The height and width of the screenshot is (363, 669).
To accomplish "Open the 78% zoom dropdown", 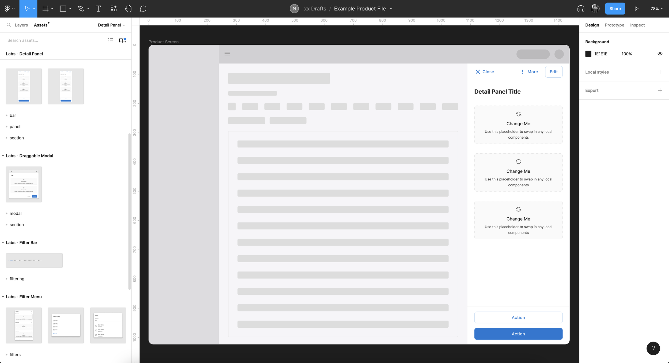I will pyautogui.click(x=657, y=9).
